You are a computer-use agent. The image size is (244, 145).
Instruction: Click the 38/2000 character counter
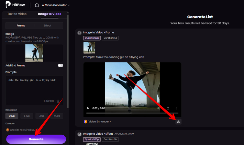[49, 101]
